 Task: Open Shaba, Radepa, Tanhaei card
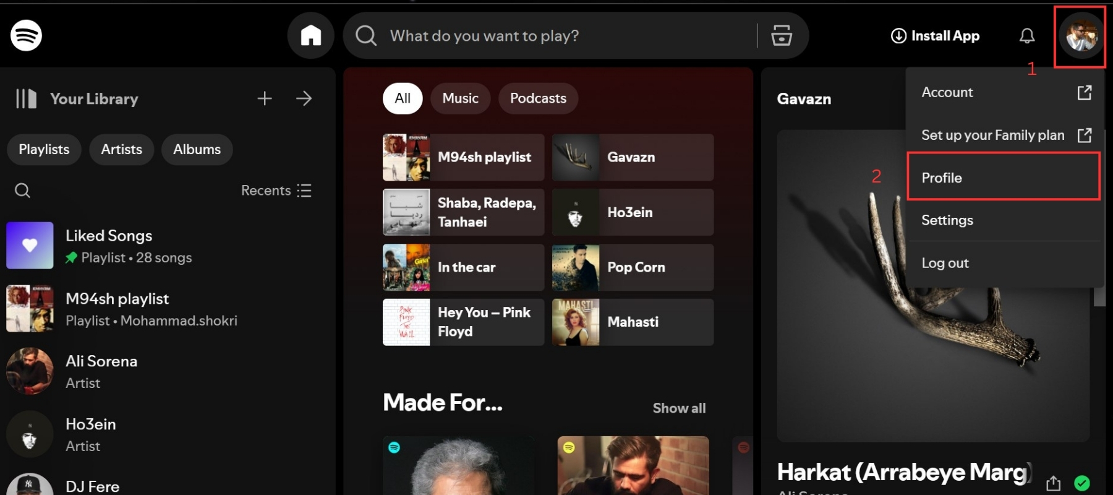pyautogui.click(x=464, y=212)
